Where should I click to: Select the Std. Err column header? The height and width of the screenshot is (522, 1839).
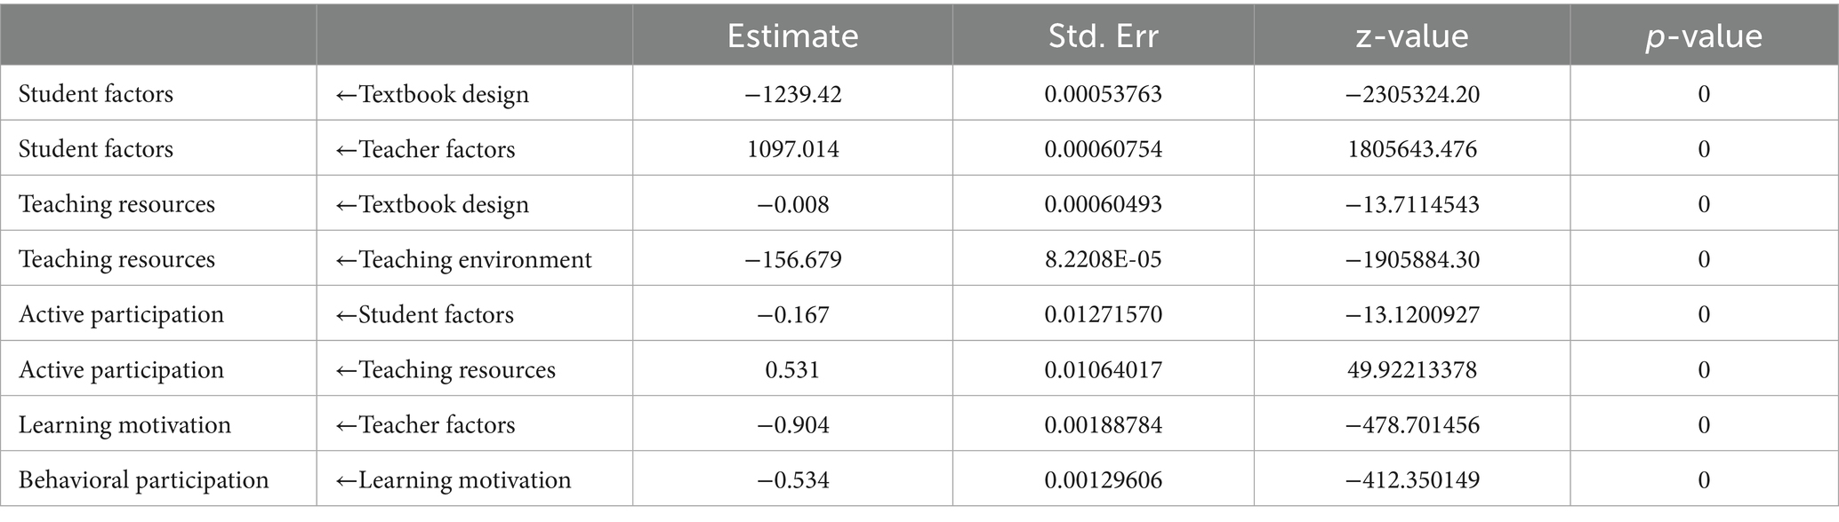[x=1103, y=36]
